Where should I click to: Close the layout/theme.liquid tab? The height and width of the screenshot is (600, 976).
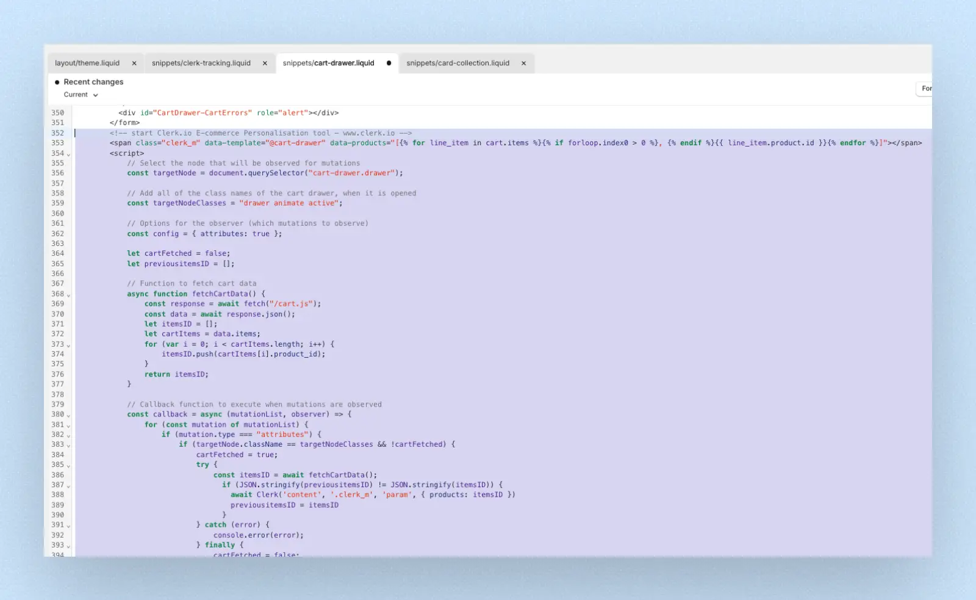coord(134,63)
